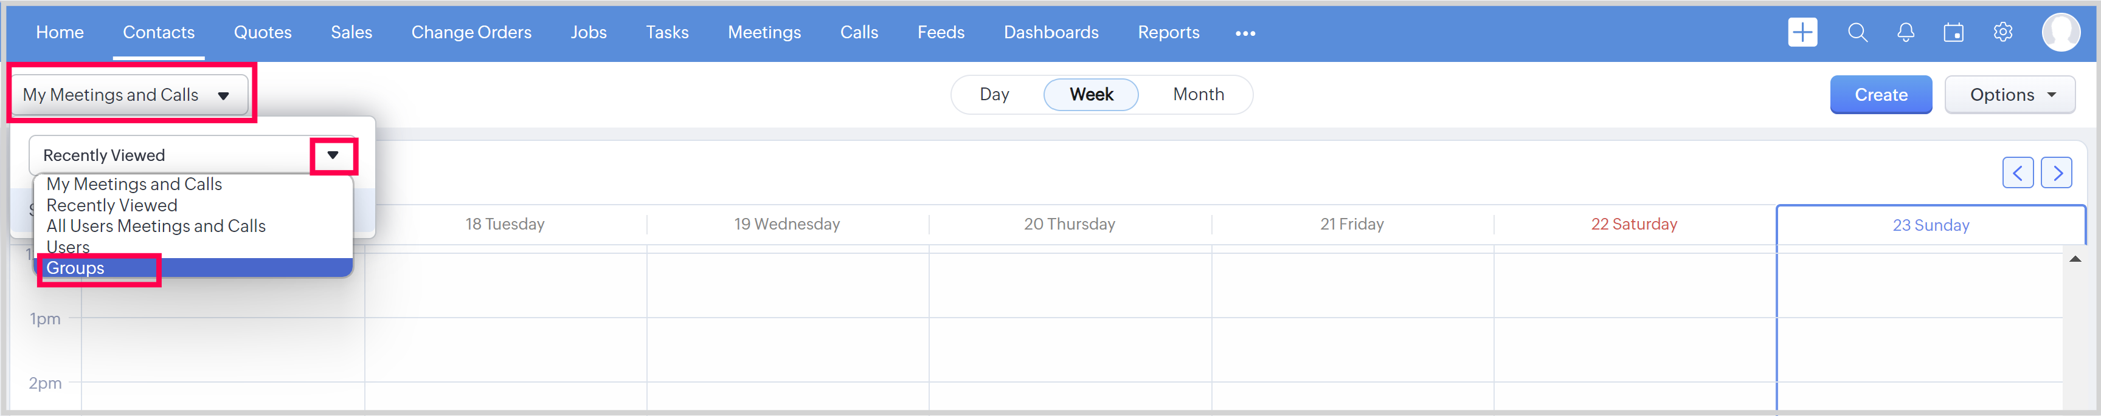2101x416 pixels.
Task: Click the Create button
Action: [1880, 95]
